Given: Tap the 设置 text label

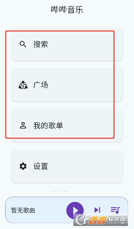Looking at the screenshot, I should tap(41, 166).
